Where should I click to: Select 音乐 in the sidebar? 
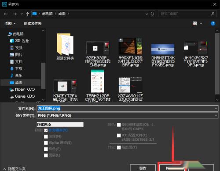(16, 75)
